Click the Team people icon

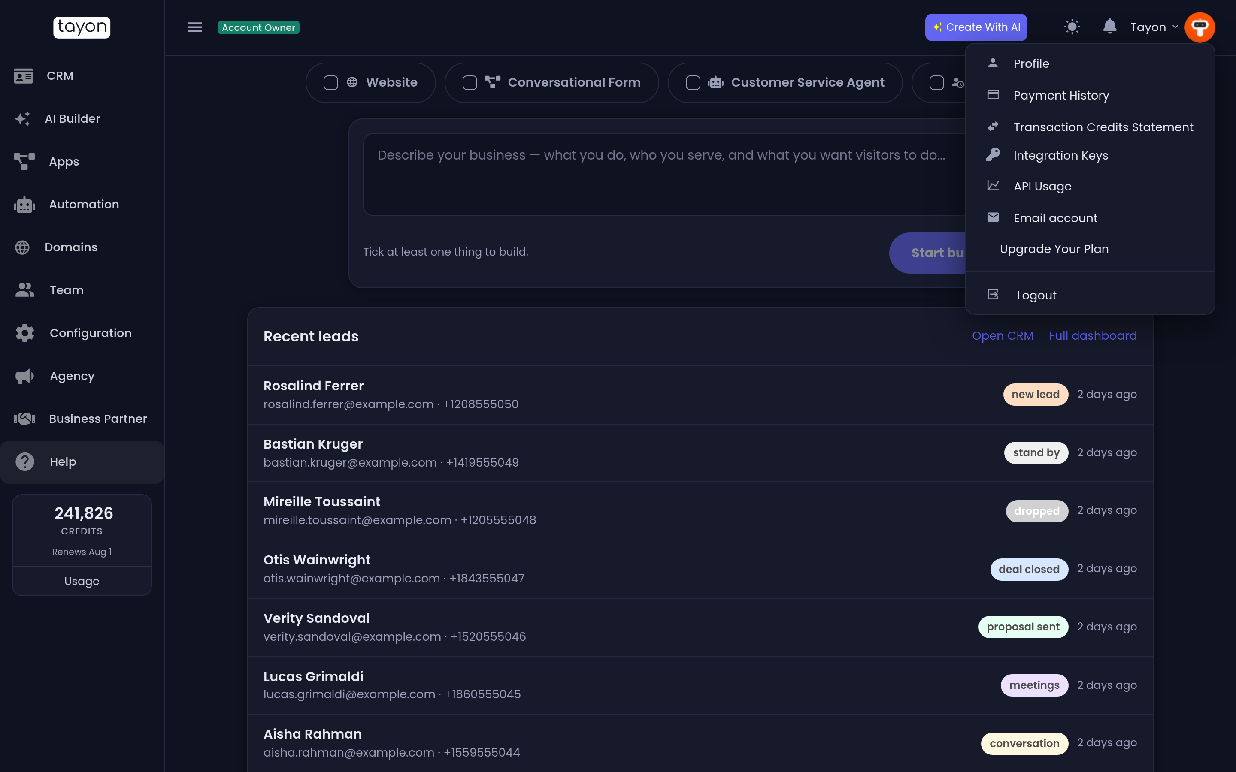click(x=24, y=290)
